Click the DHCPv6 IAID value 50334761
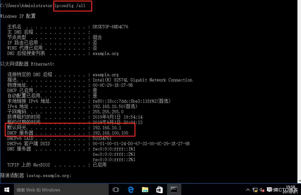 tap(102, 138)
